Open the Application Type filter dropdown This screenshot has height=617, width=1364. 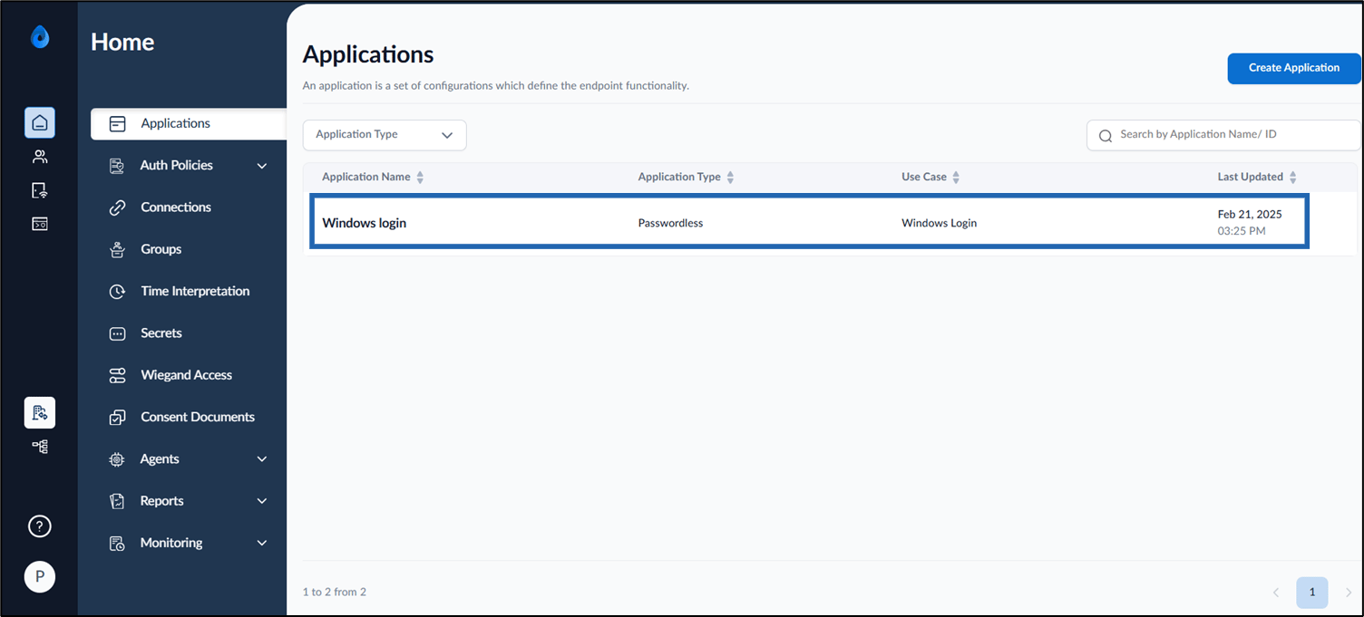point(385,135)
